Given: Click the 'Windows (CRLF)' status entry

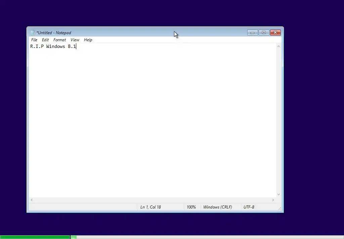Looking at the screenshot, I should tap(217, 207).
